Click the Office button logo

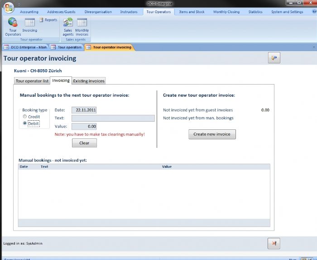pos(10,7)
